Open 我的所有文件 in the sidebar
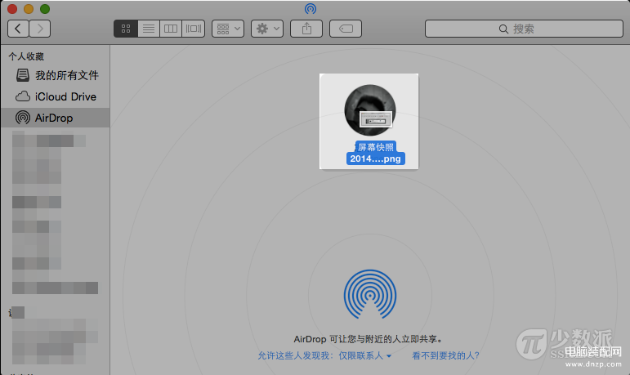630x375 pixels. [x=55, y=75]
